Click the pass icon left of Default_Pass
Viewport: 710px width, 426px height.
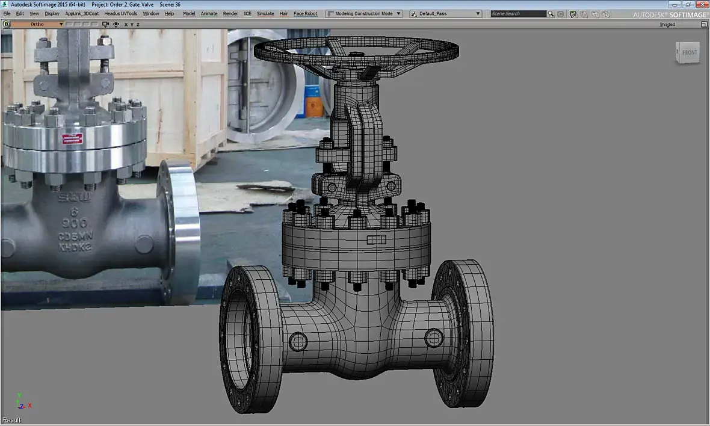click(413, 14)
